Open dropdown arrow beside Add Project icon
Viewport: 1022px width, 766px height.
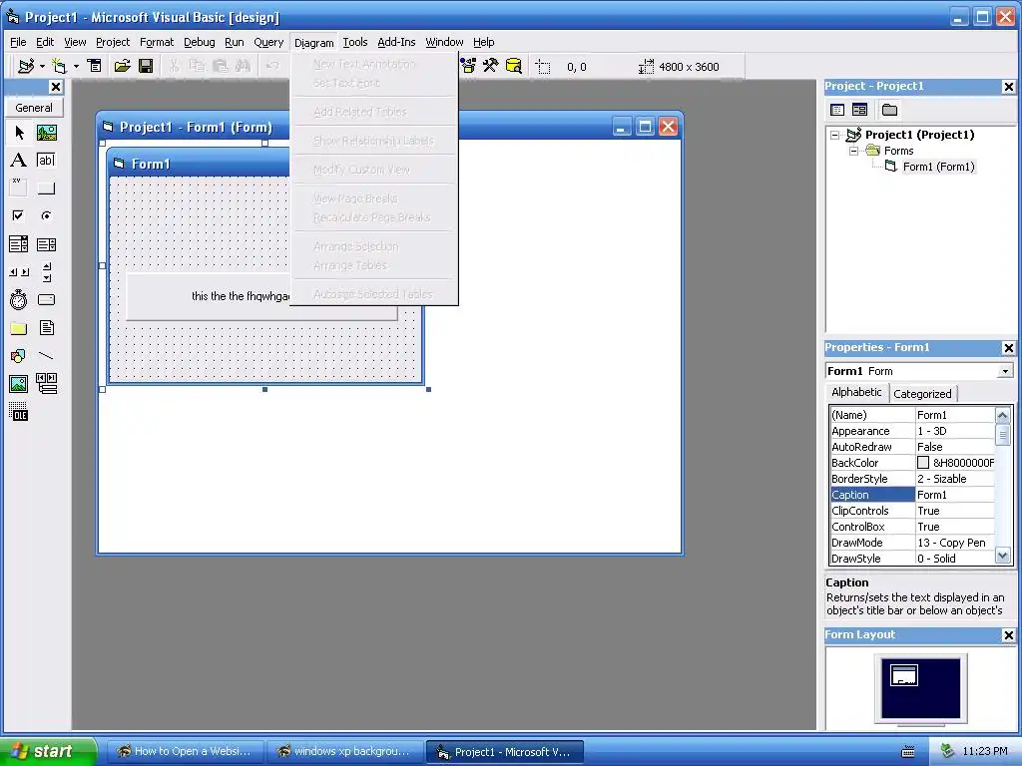[42, 67]
